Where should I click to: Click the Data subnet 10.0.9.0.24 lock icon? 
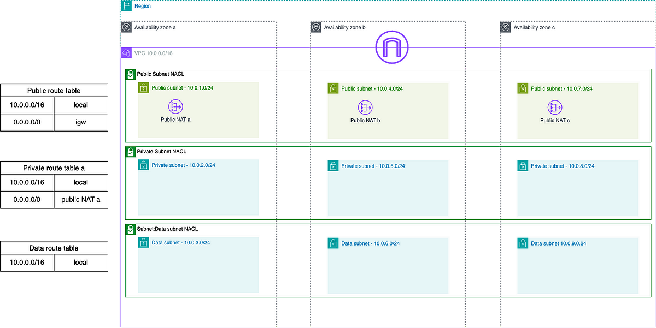[x=523, y=243]
